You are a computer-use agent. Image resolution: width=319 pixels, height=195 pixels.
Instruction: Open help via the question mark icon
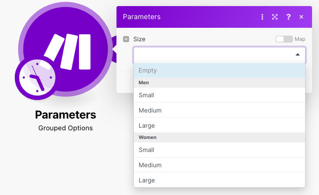(x=288, y=17)
